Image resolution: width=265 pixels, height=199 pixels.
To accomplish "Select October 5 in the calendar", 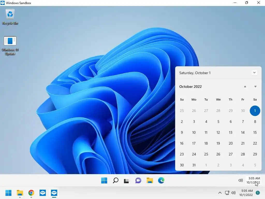I will [x=218, y=122].
